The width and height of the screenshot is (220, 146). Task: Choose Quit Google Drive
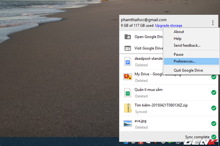click(x=188, y=70)
